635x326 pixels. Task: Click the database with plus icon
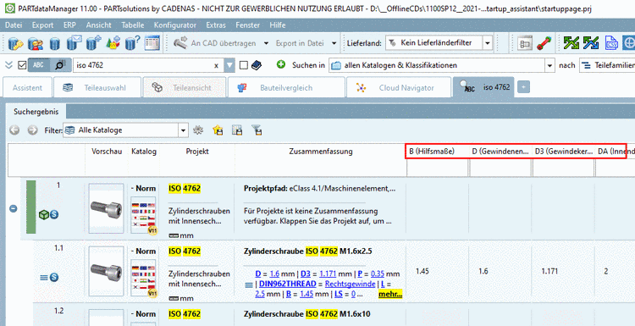pyautogui.click(x=93, y=43)
